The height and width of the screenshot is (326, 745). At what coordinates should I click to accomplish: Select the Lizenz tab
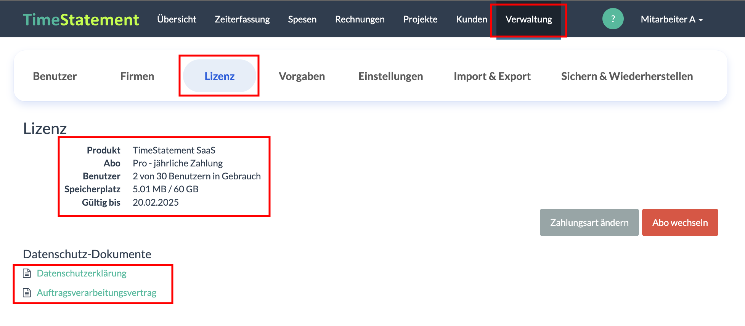click(220, 76)
